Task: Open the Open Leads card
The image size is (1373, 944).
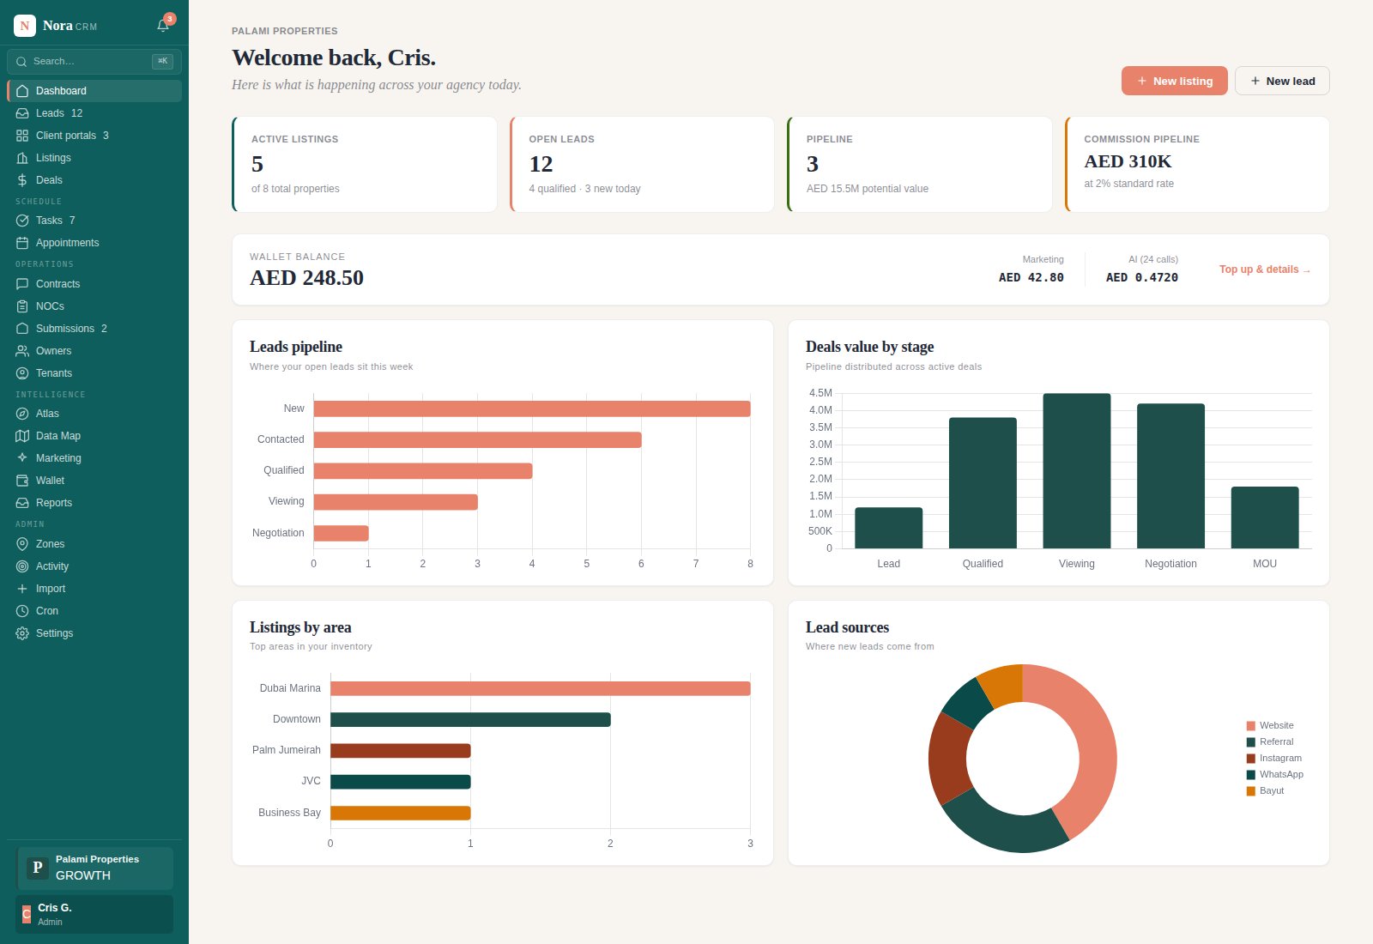Action: (x=642, y=164)
